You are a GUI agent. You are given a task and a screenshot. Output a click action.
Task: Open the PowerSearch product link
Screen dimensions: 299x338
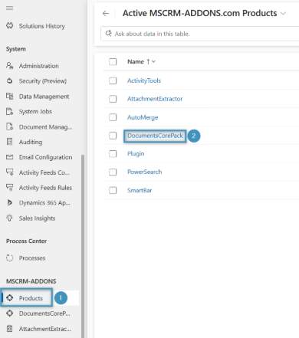(x=145, y=172)
